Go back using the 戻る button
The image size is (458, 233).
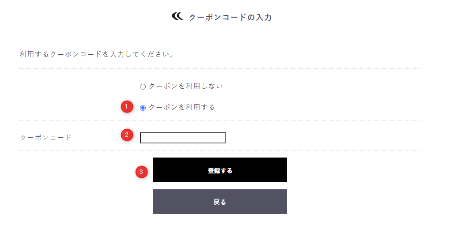[x=220, y=202]
